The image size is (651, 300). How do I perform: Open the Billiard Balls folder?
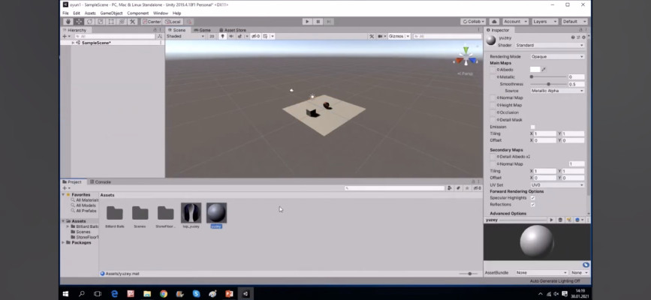pyautogui.click(x=115, y=213)
